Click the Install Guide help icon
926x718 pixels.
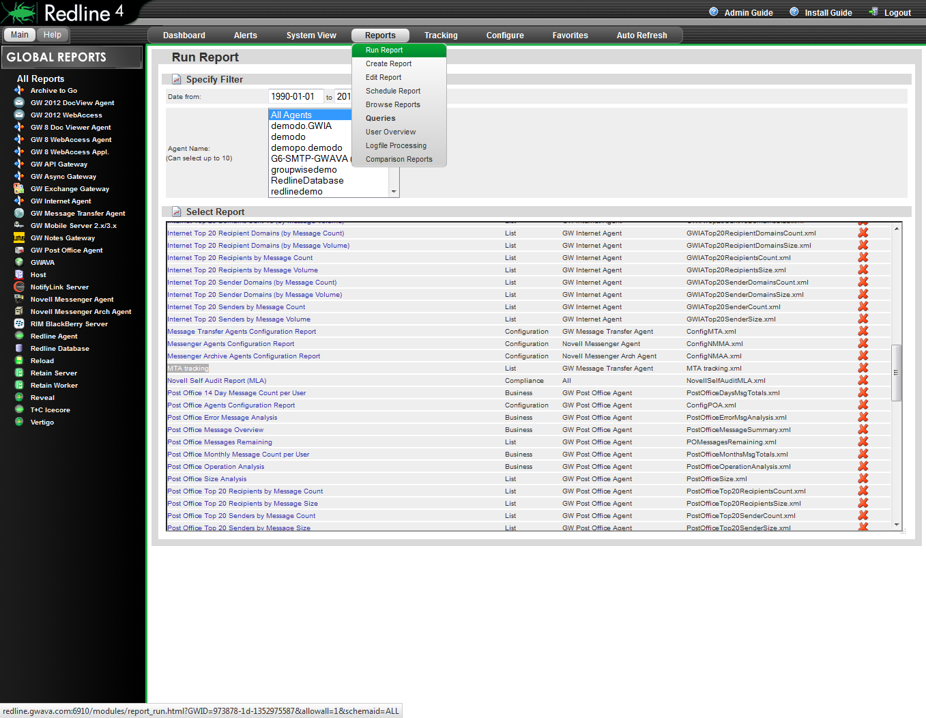pyautogui.click(x=794, y=12)
